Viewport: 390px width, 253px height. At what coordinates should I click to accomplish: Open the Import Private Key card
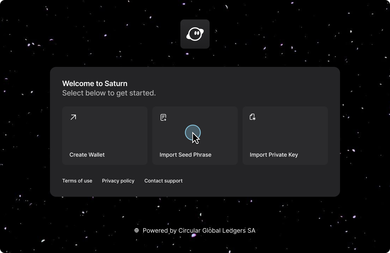[285, 136]
